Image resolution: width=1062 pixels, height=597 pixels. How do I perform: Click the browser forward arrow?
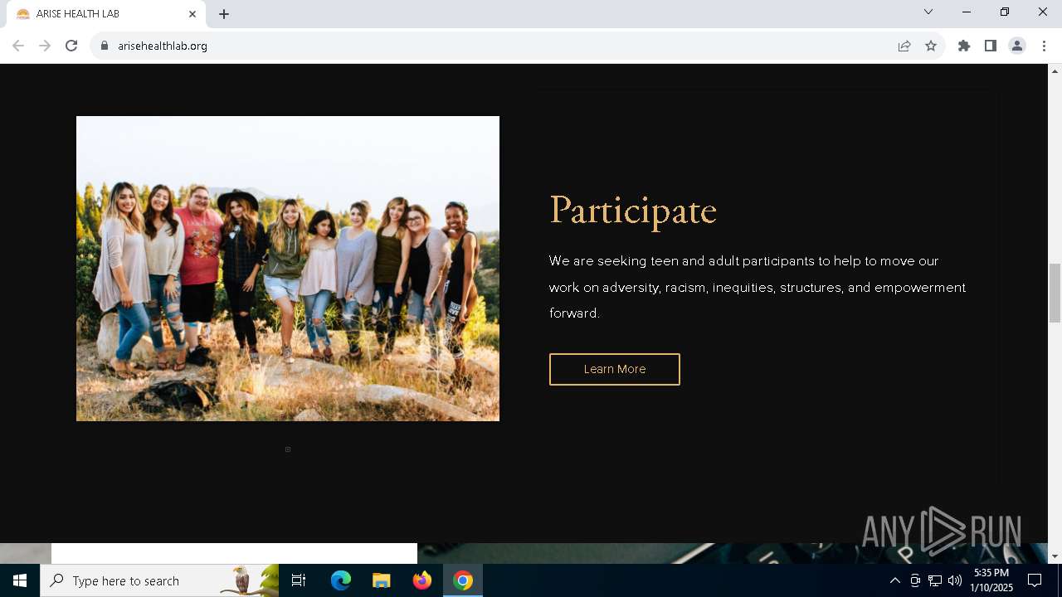45,46
